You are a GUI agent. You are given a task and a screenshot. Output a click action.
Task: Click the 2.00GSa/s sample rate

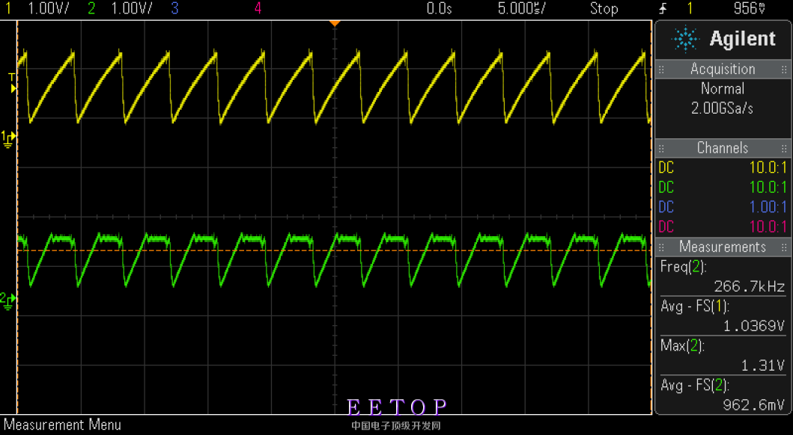(722, 108)
